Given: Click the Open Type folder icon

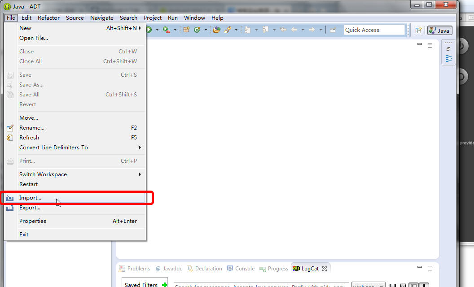Looking at the screenshot, I should point(217,30).
